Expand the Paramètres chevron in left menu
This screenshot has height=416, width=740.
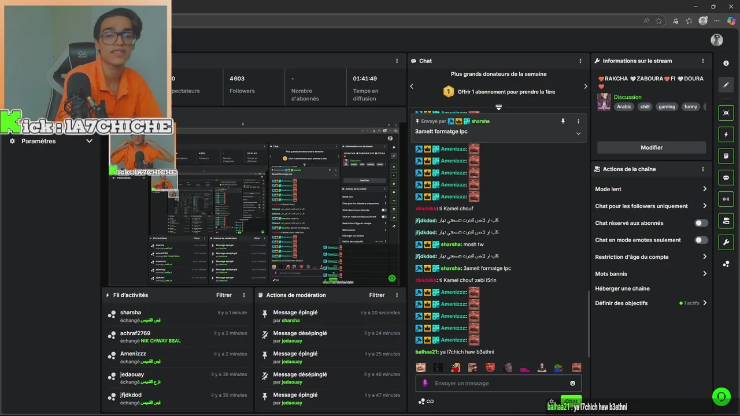point(89,141)
